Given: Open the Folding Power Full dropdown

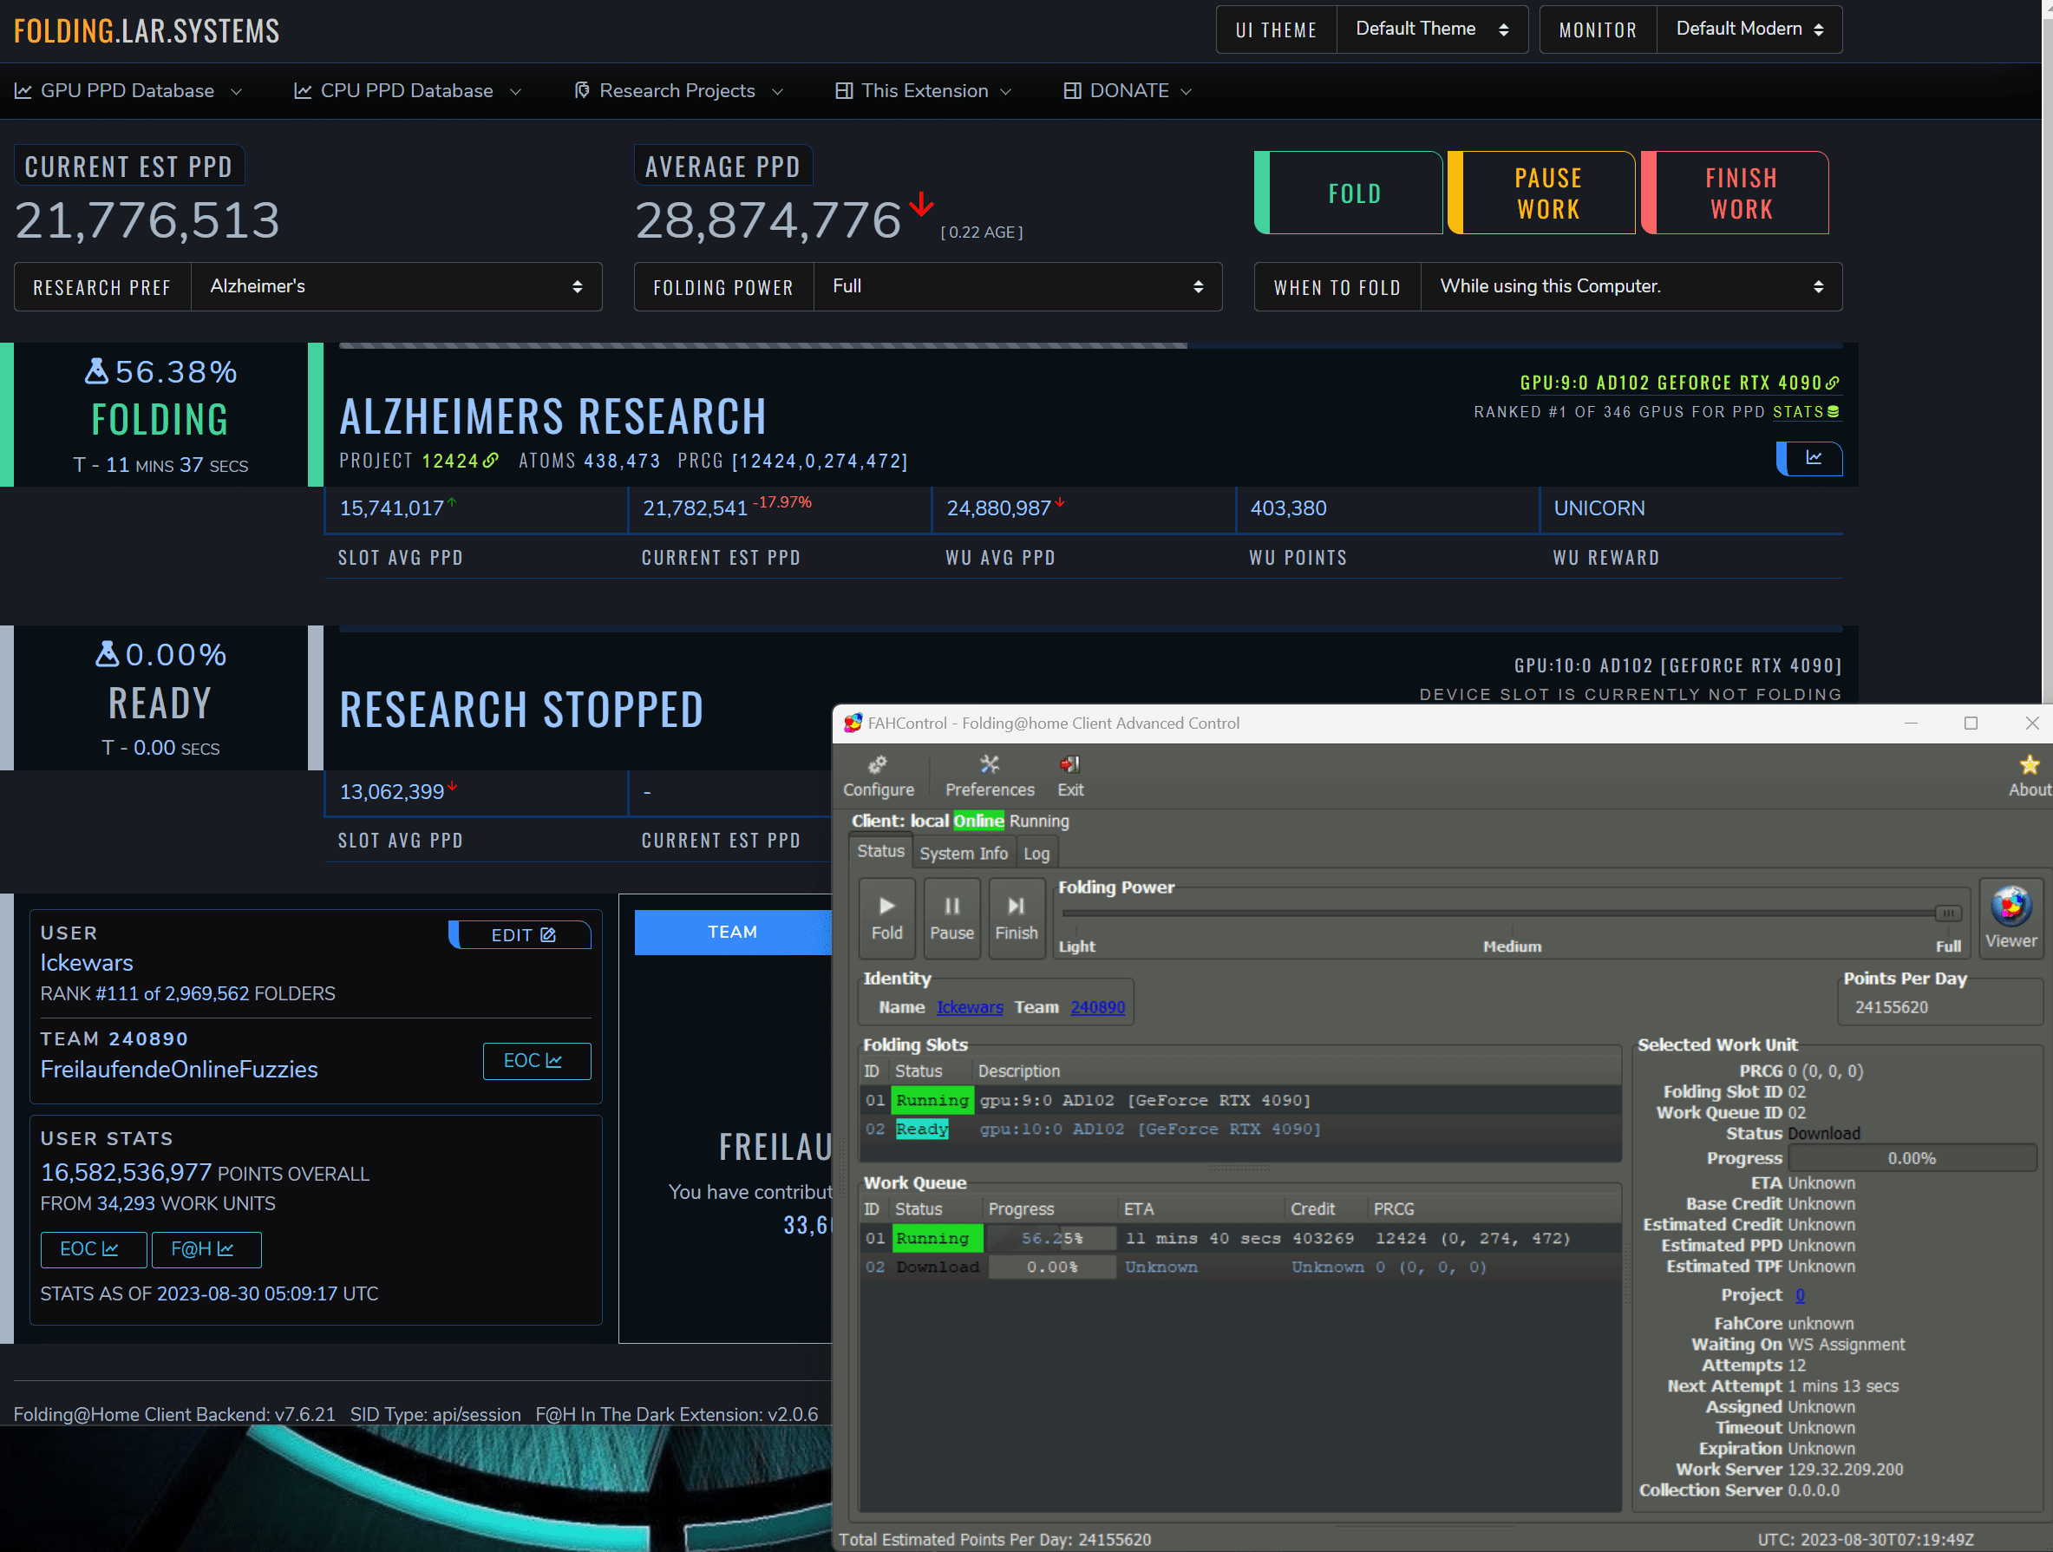Looking at the screenshot, I should point(1017,287).
